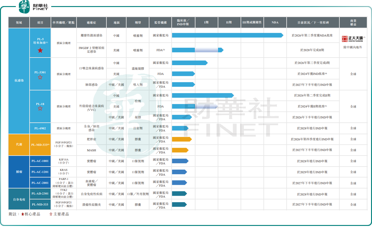Click the hollow star under PL-3301

[40, 77]
